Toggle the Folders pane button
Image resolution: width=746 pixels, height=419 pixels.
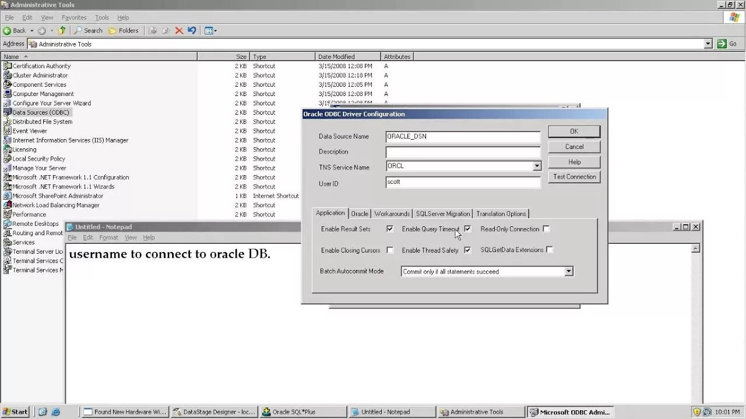tap(124, 31)
